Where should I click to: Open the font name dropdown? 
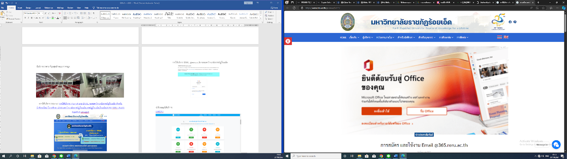(36, 13)
